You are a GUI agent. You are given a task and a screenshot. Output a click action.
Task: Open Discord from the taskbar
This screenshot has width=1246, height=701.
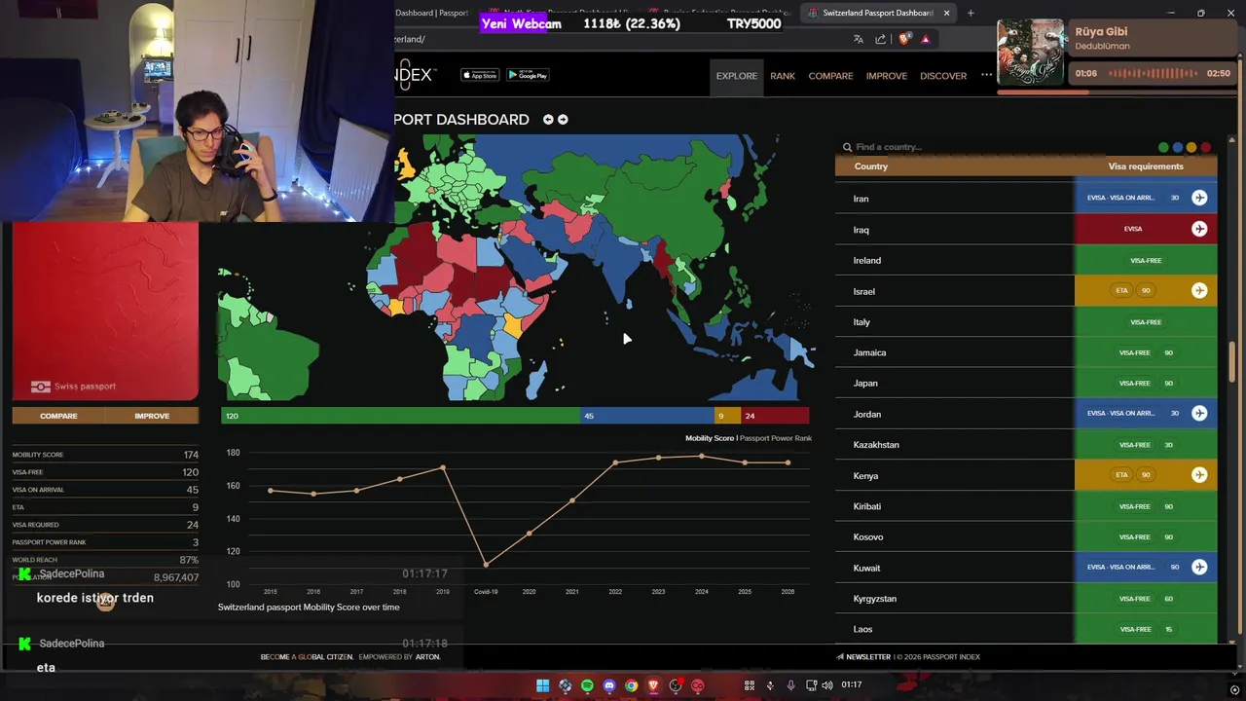tap(609, 685)
